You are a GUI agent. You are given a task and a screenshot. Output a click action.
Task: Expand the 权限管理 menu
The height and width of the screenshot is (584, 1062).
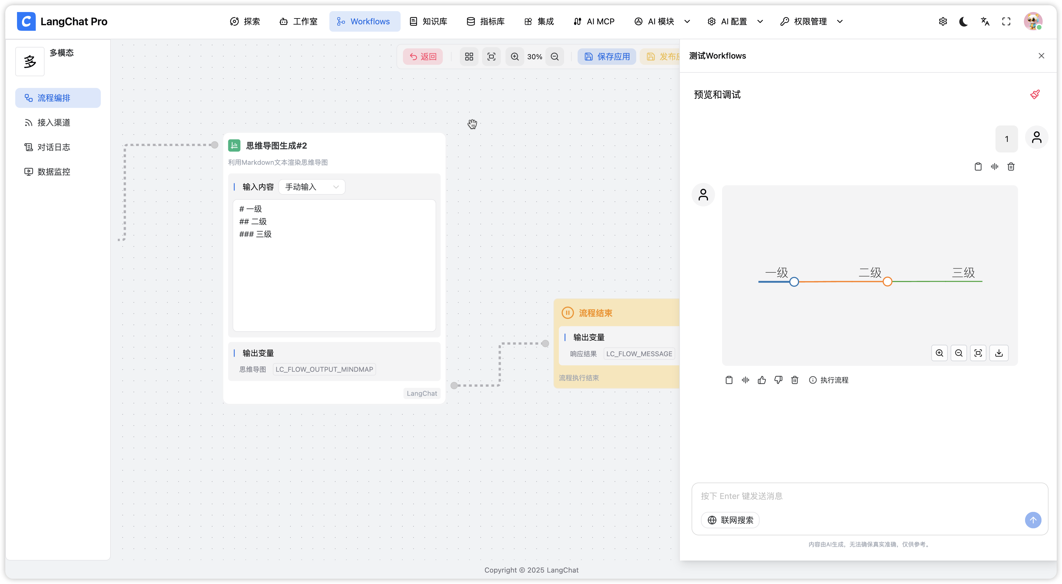pyautogui.click(x=811, y=21)
